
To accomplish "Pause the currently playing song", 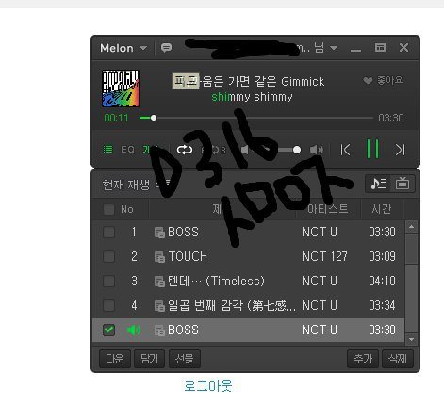I will tap(372, 148).
